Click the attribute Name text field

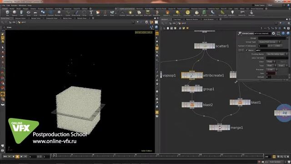click(272, 50)
